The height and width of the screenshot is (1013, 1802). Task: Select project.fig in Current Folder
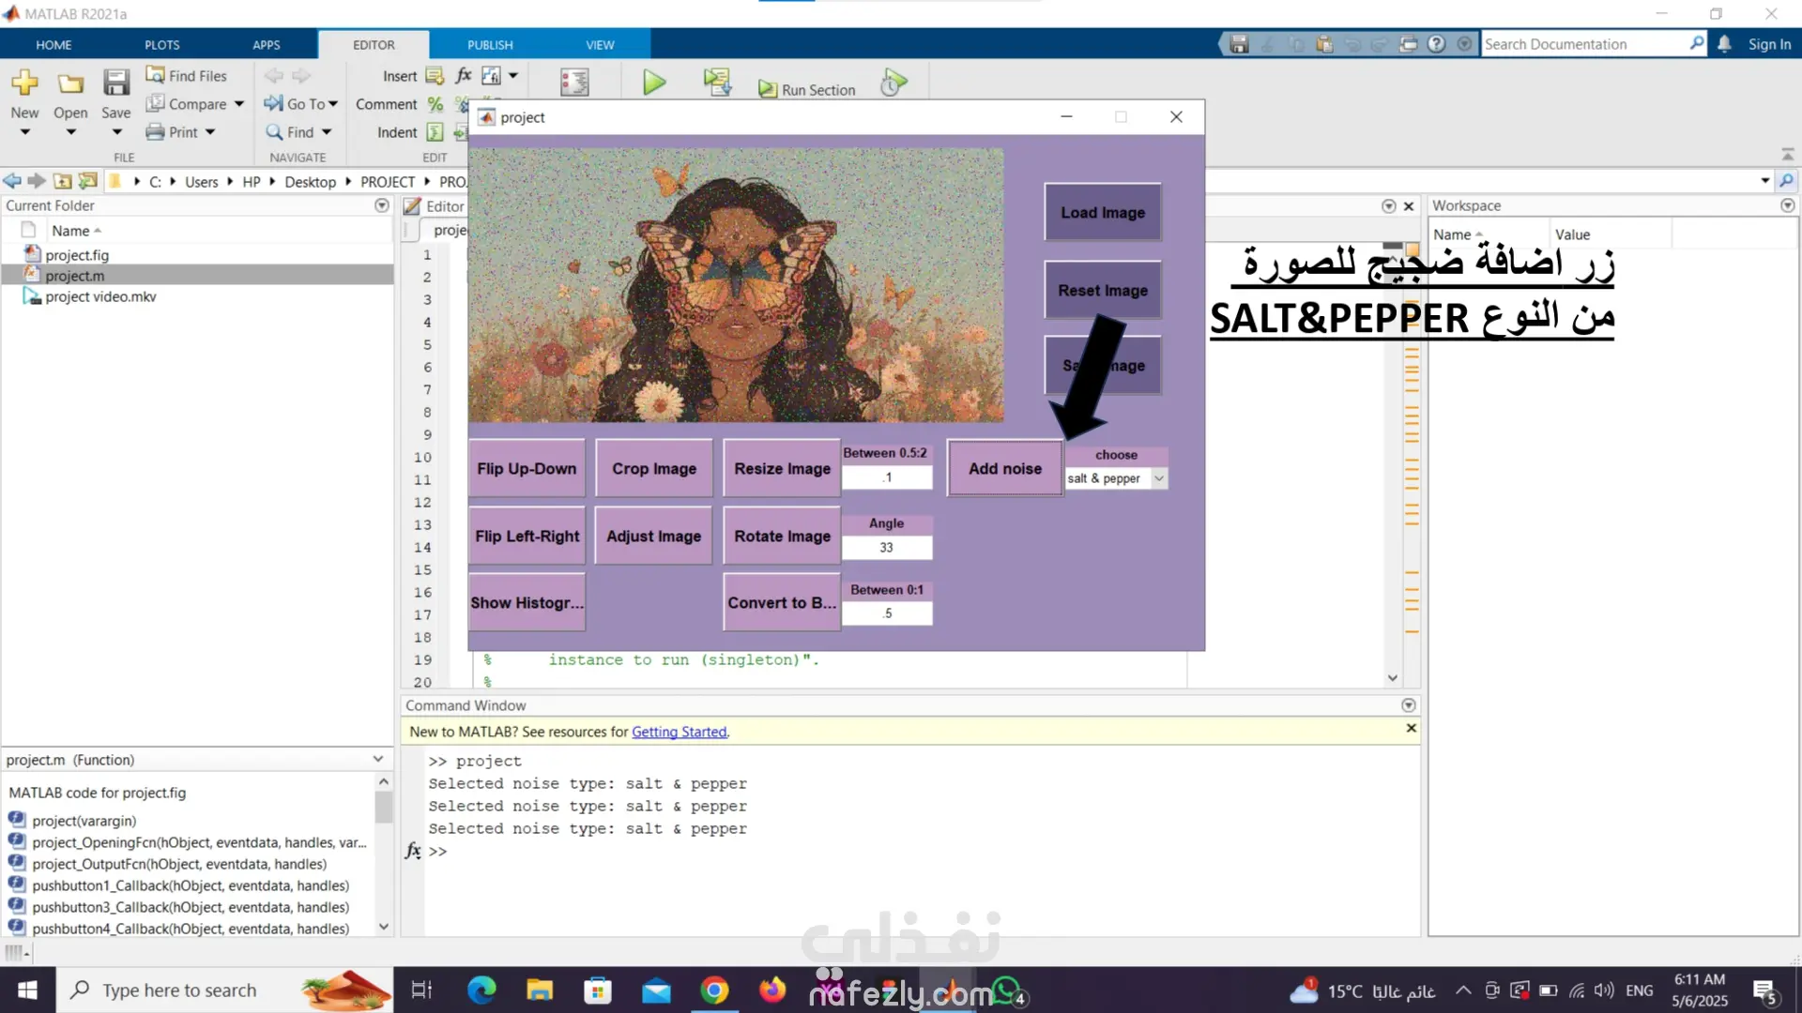[77, 255]
